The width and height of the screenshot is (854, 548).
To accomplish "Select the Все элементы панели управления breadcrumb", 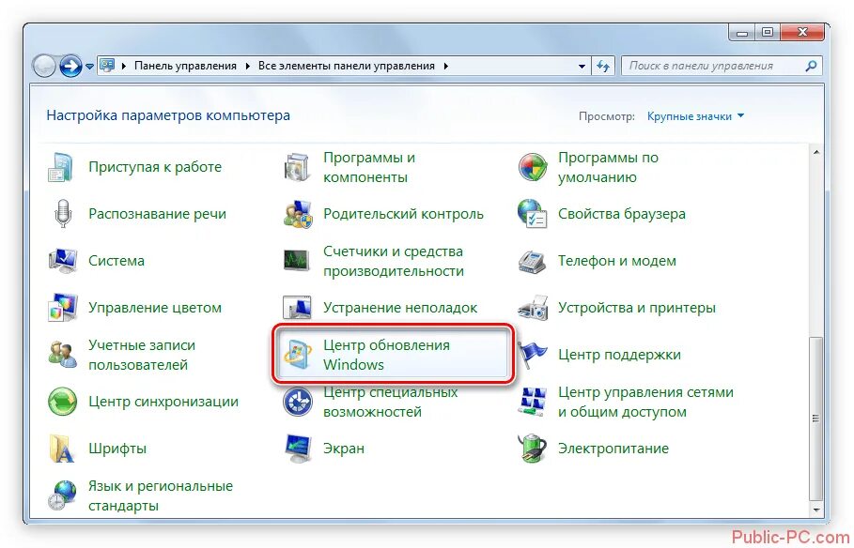I will 347,66.
